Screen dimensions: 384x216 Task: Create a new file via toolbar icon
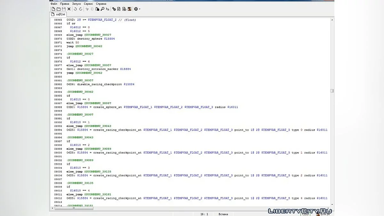pyautogui.click(x=53, y=9)
